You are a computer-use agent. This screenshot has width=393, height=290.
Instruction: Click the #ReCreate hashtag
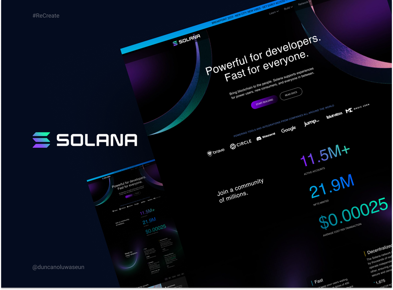click(46, 16)
